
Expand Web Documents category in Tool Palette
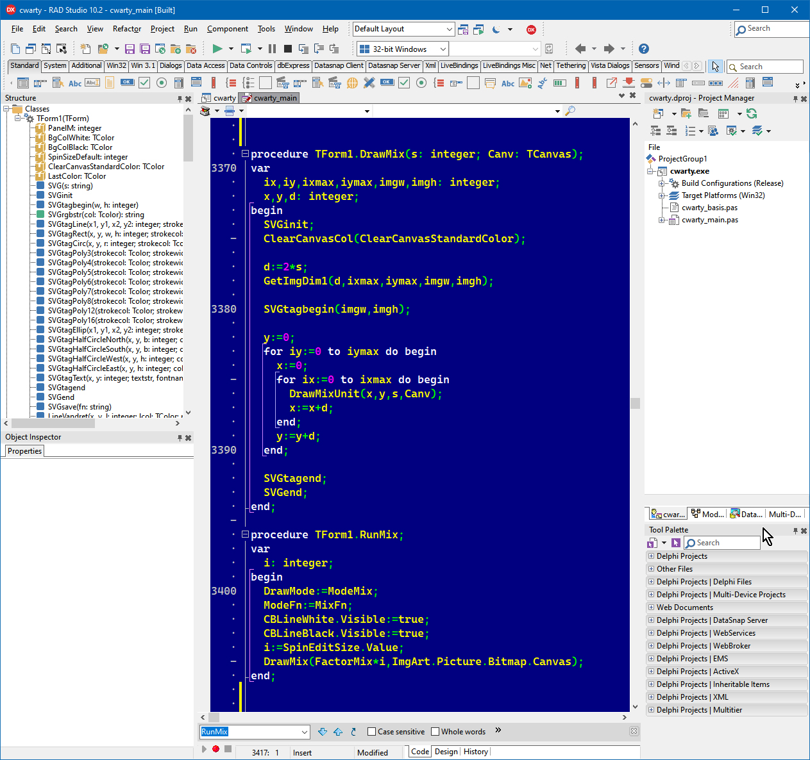(652, 607)
